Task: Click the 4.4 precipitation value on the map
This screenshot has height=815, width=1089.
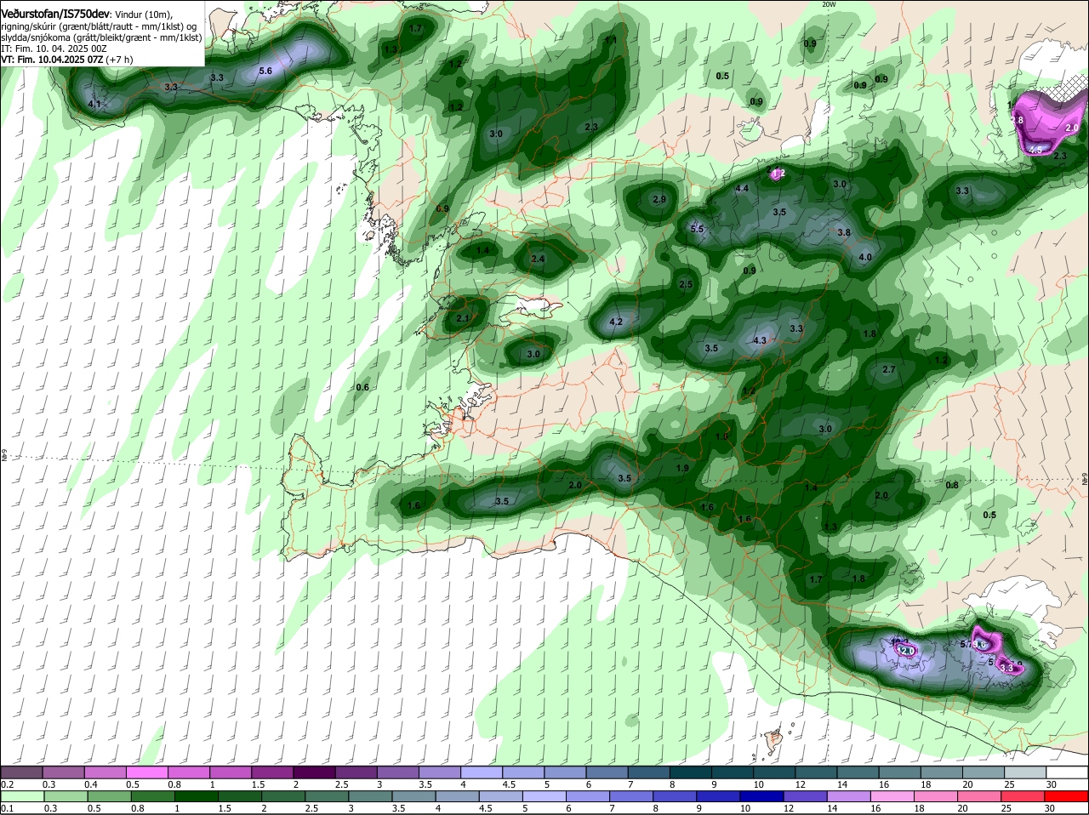Action: click(742, 188)
